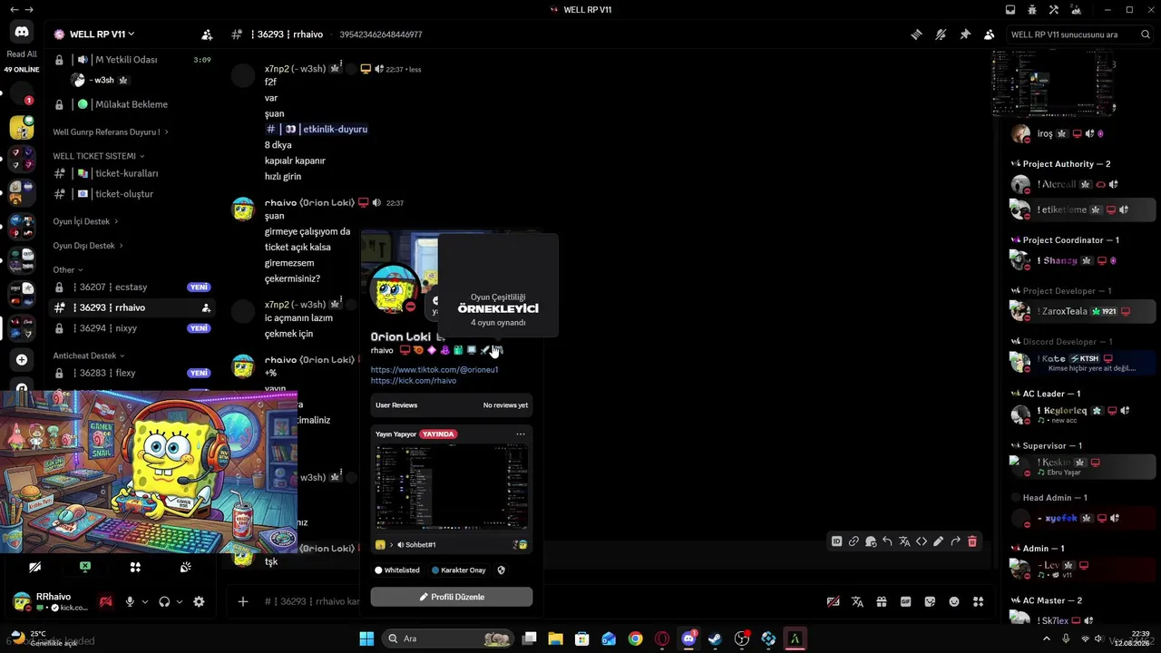The height and width of the screenshot is (653, 1161).
Task: Translate the message from the message toolbar
Action: (x=904, y=541)
